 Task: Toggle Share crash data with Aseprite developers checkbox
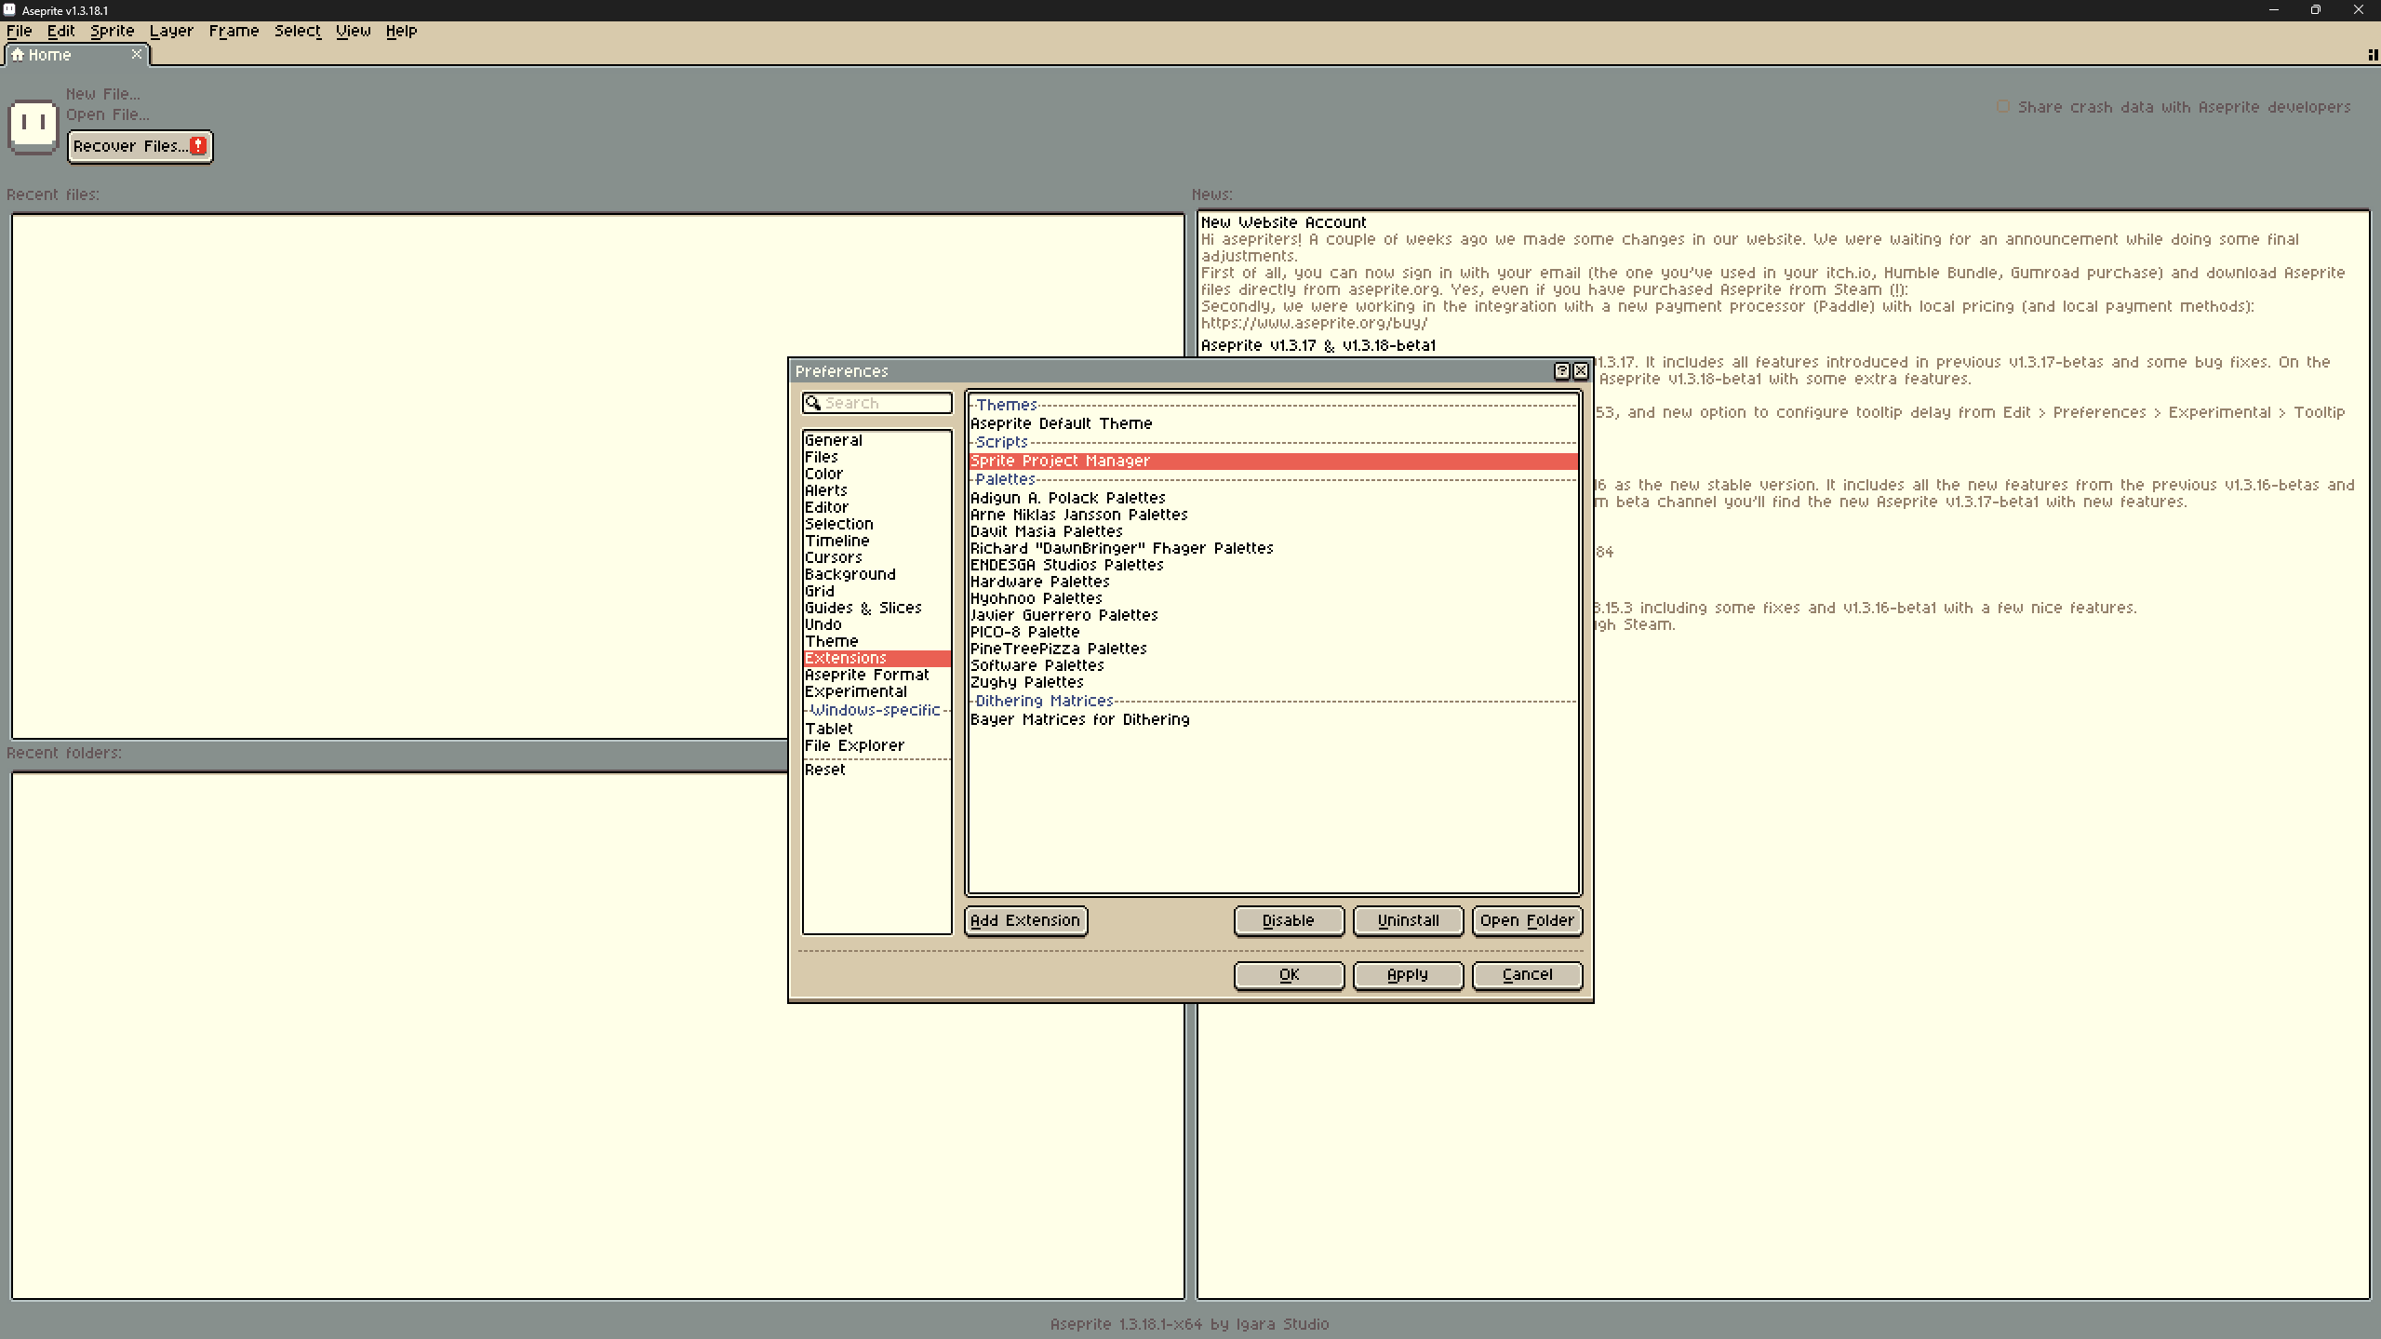pos(2002,107)
